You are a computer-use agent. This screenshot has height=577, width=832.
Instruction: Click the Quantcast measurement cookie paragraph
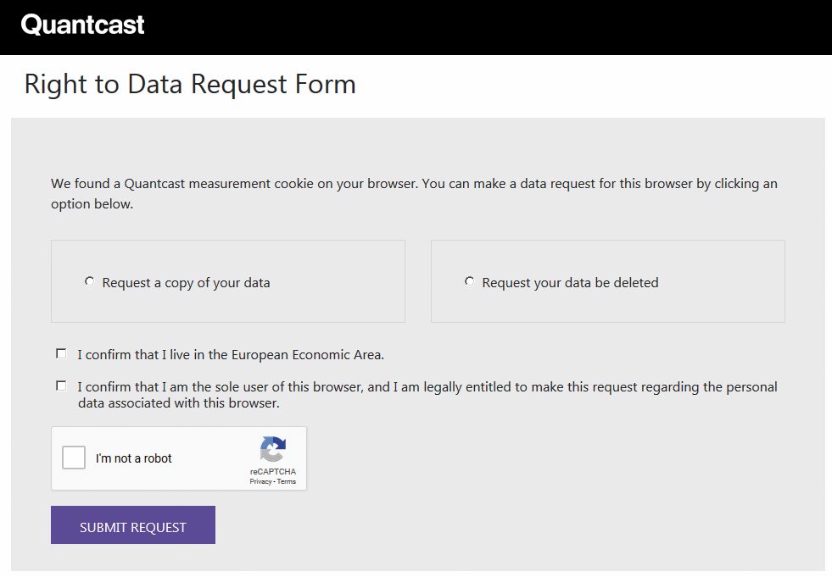tap(414, 193)
